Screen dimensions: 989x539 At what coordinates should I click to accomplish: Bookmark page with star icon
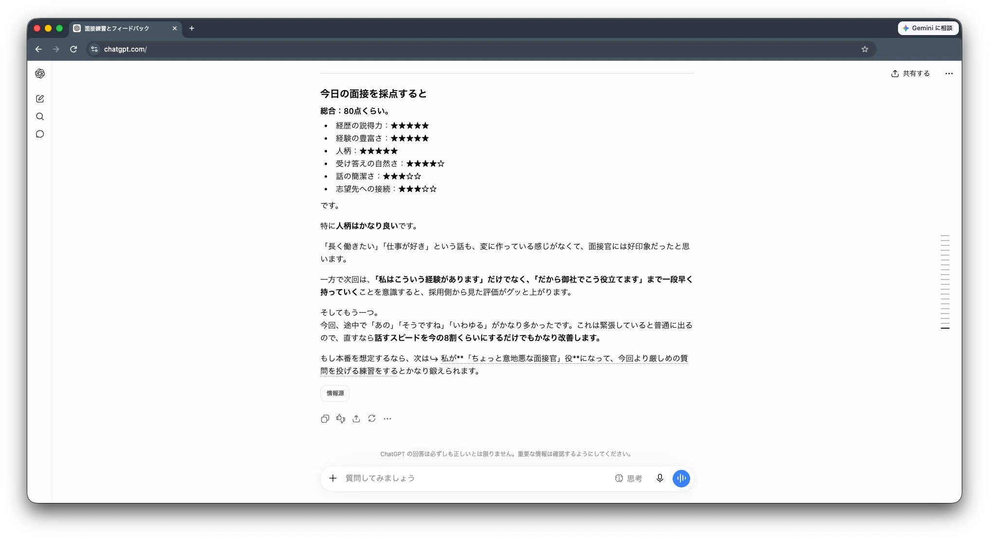click(865, 49)
